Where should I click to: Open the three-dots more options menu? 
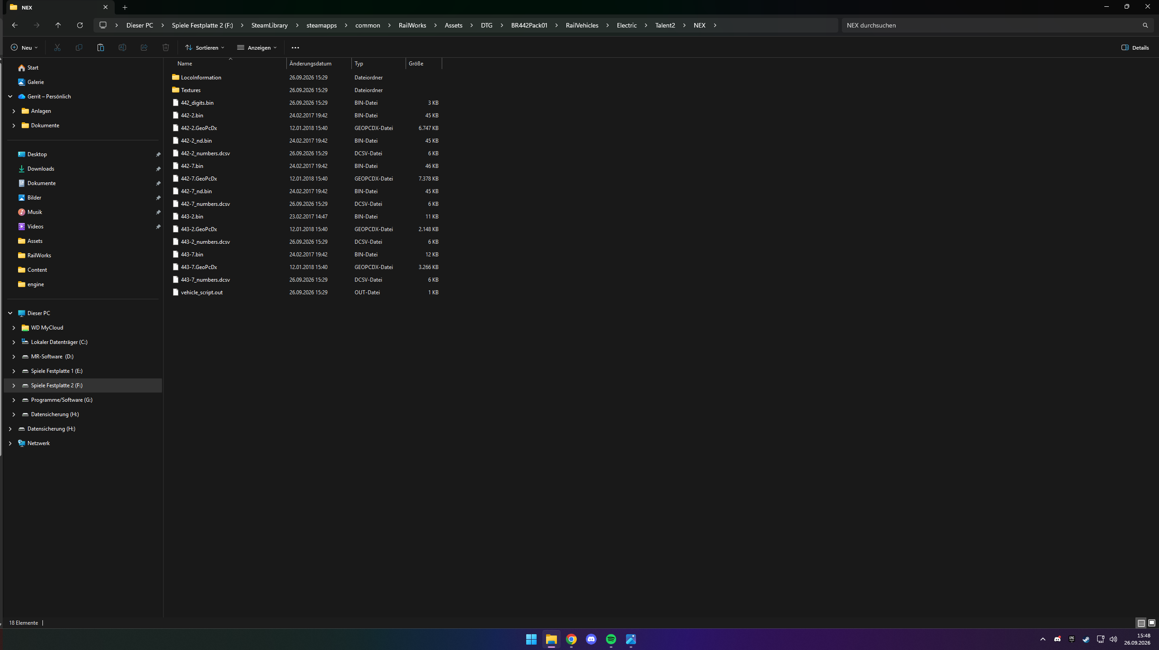[295, 47]
